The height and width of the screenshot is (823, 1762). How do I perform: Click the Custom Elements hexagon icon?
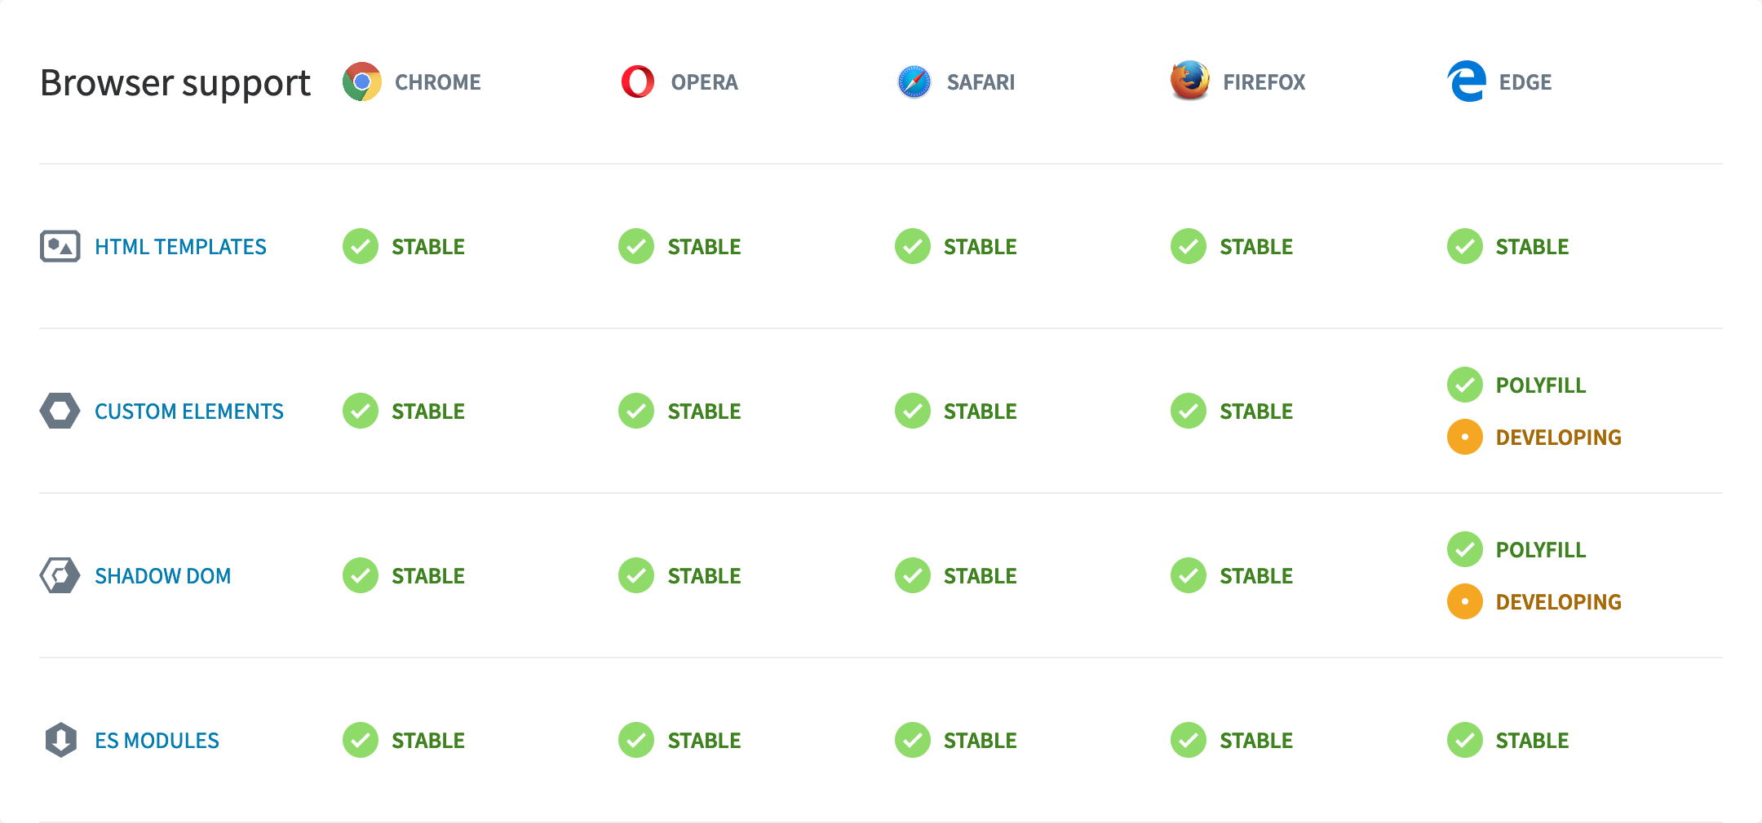coord(60,411)
